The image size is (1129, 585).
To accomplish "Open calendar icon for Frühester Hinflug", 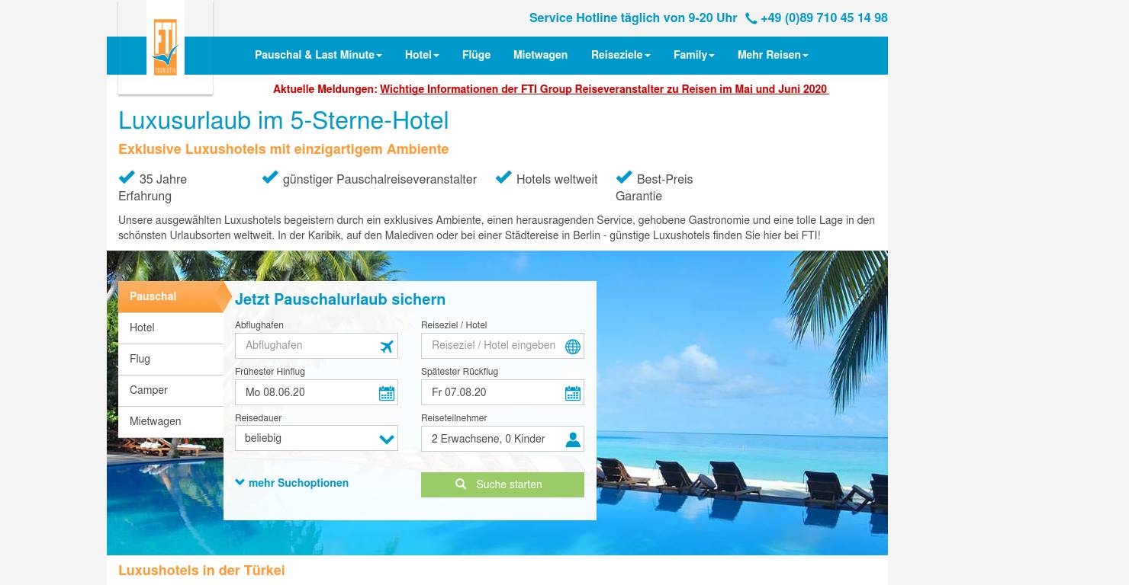I will tap(387, 393).
